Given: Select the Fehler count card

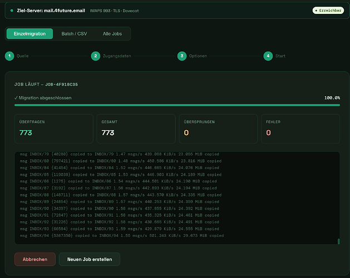Looking at the screenshot, I should click(299, 128).
